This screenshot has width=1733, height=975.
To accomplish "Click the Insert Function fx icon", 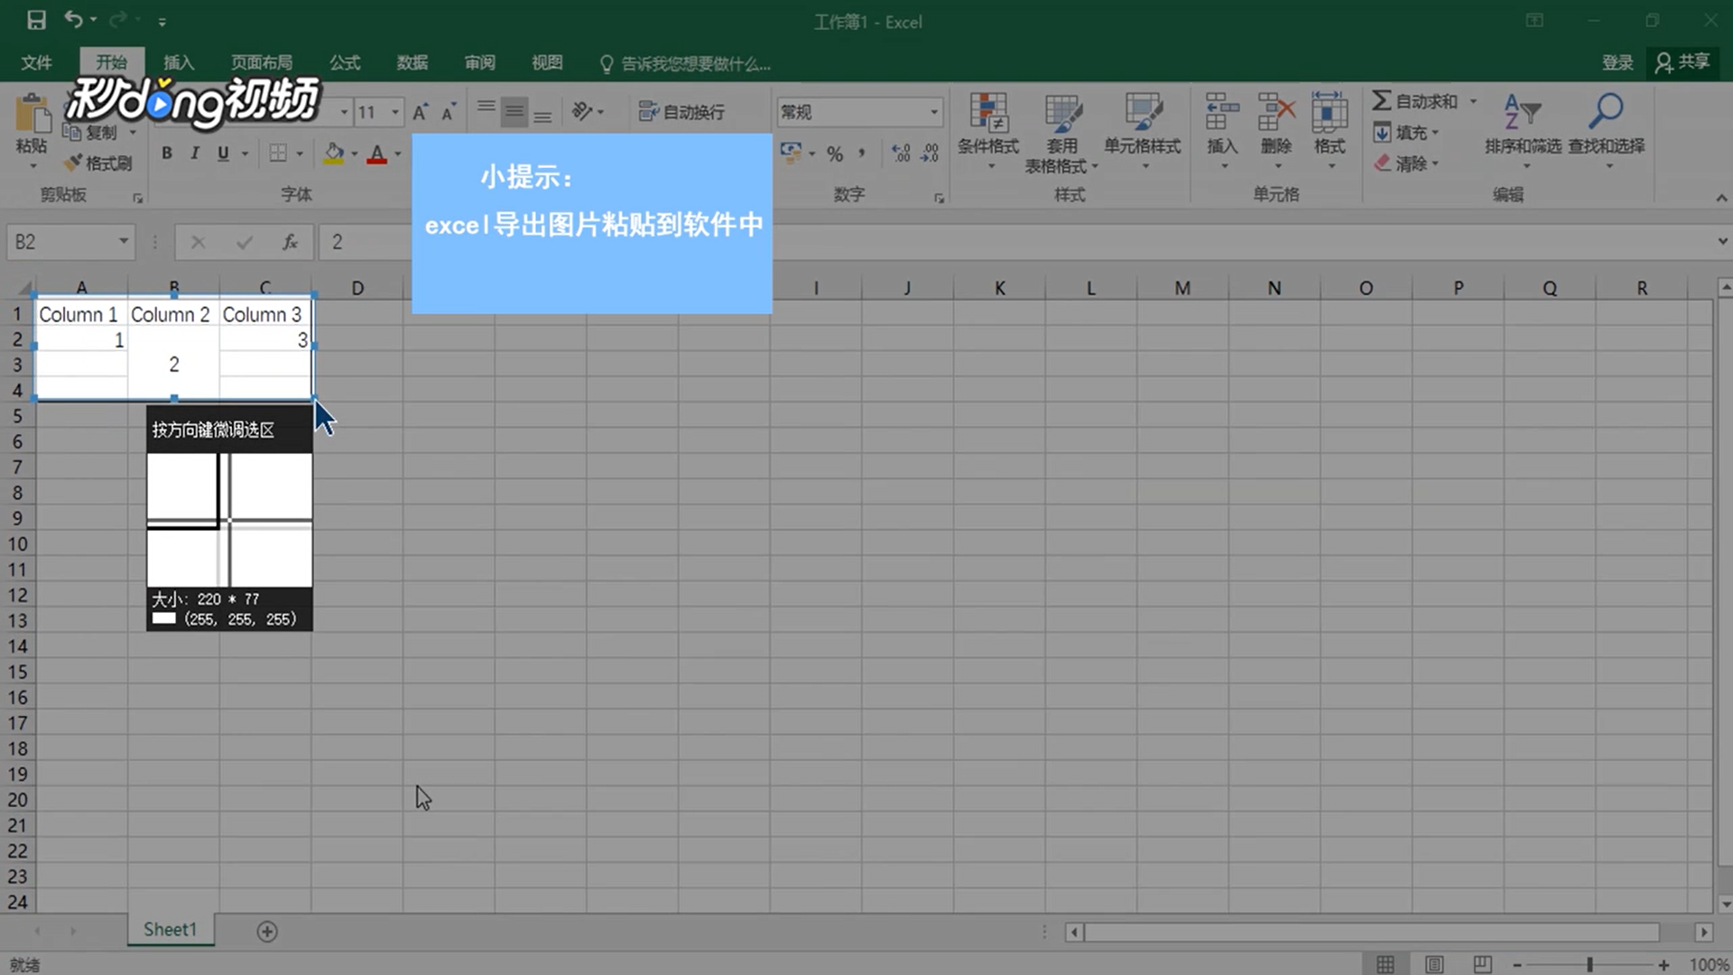I will 290,242.
